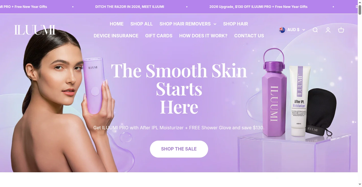Click the SHOP THE SALE button
The width and height of the screenshot is (362, 187).
point(179,149)
